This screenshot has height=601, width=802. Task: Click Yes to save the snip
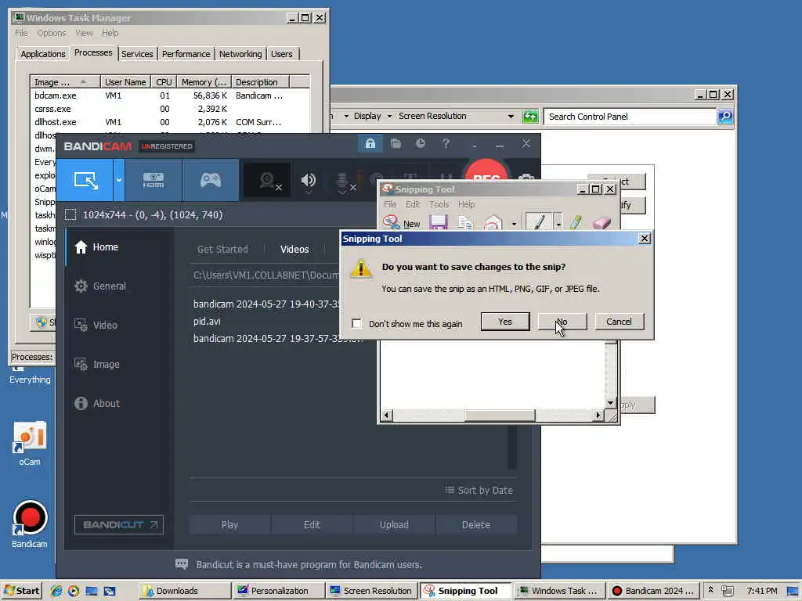click(505, 322)
